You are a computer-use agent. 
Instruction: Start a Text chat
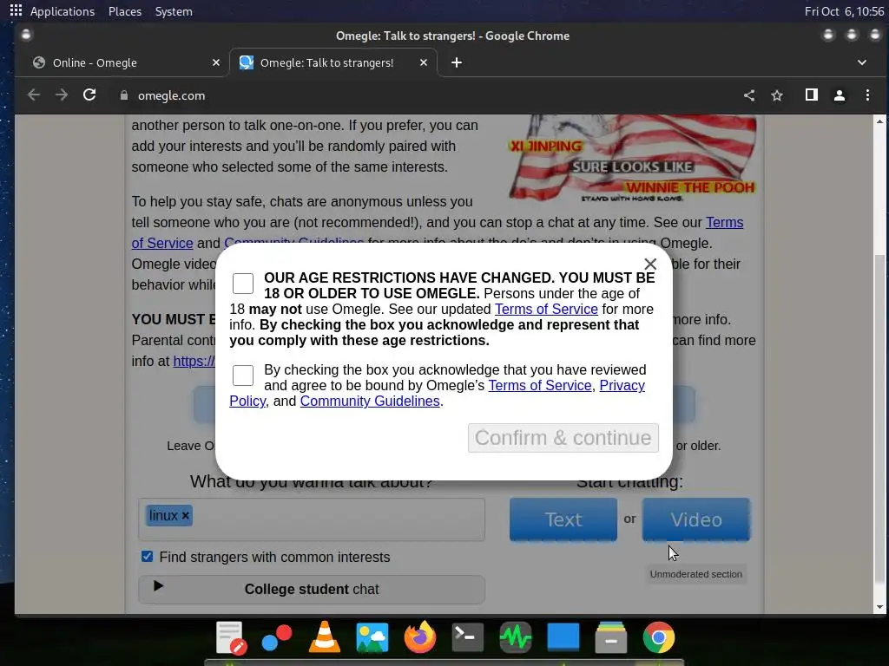tap(563, 519)
